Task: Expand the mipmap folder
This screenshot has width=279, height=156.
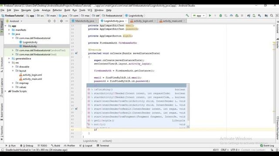Action: pyautogui.click(x=13, y=83)
